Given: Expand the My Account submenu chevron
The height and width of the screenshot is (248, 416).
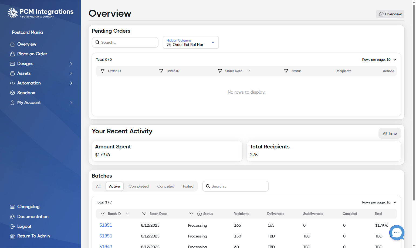Looking at the screenshot, I should [x=71, y=103].
